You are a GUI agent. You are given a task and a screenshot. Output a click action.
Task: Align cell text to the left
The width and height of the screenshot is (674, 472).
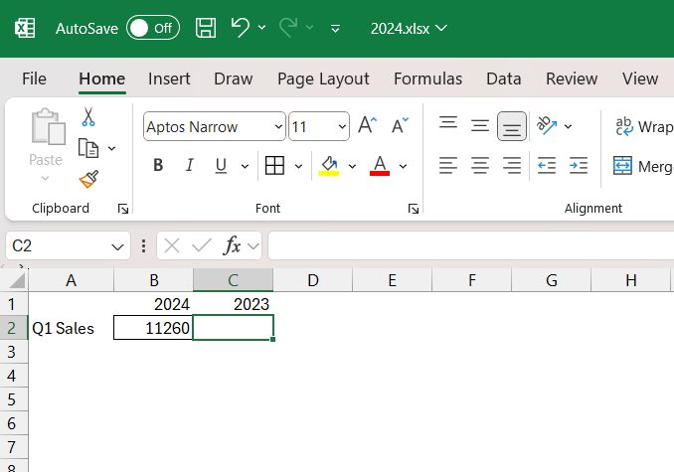(448, 165)
